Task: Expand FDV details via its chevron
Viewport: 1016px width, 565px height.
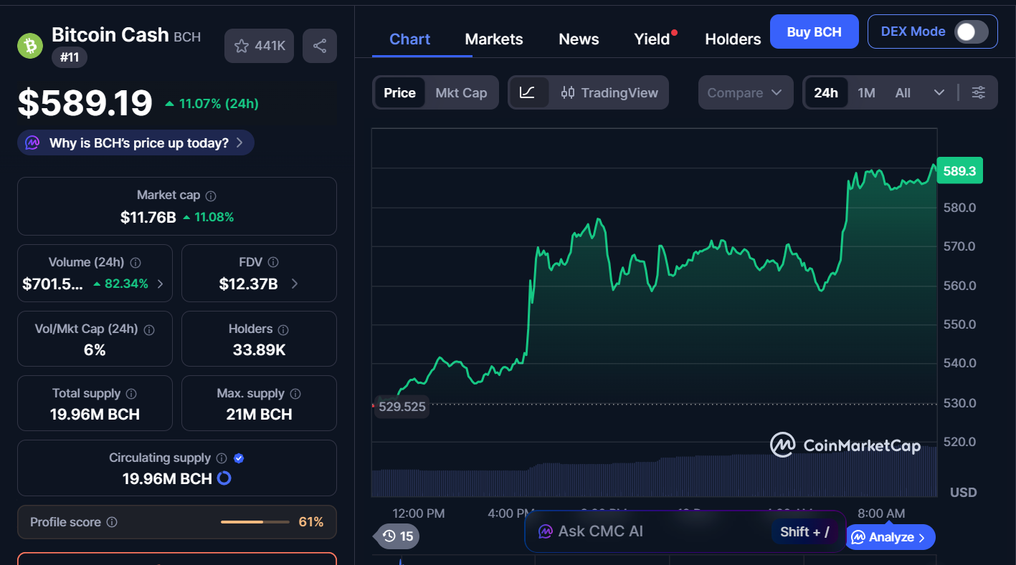Action: [x=294, y=282]
